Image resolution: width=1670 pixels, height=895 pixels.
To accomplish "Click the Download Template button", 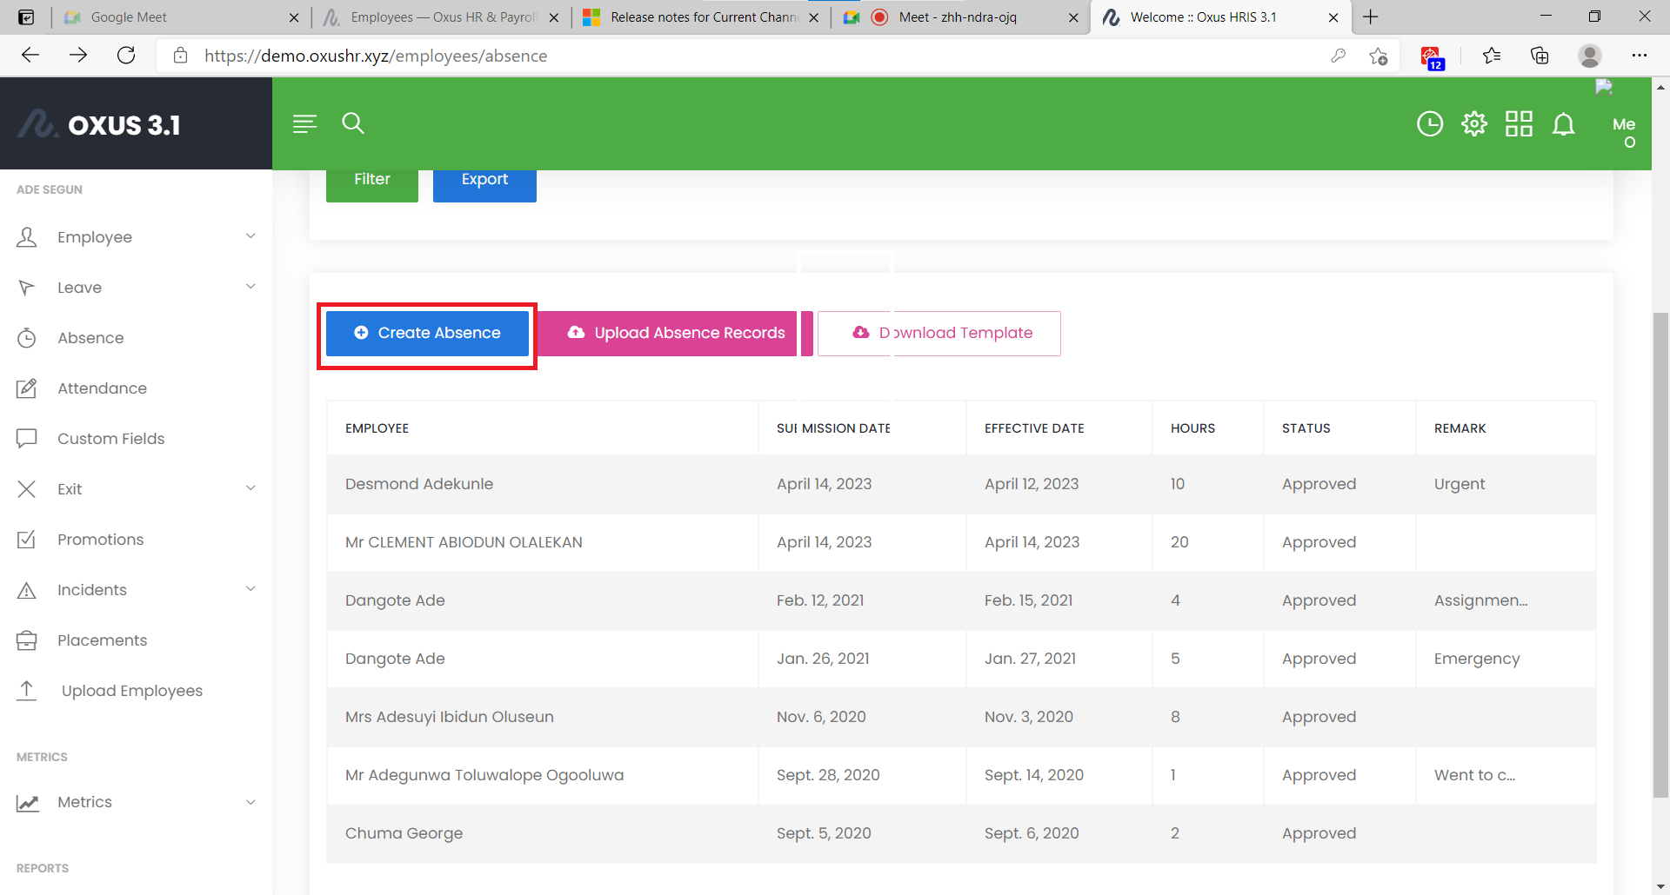I will click(939, 334).
